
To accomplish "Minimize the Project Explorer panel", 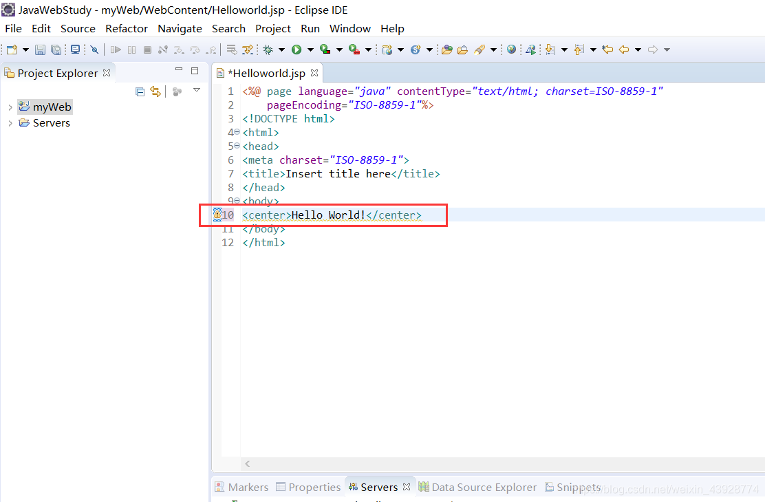I will point(179,70).
